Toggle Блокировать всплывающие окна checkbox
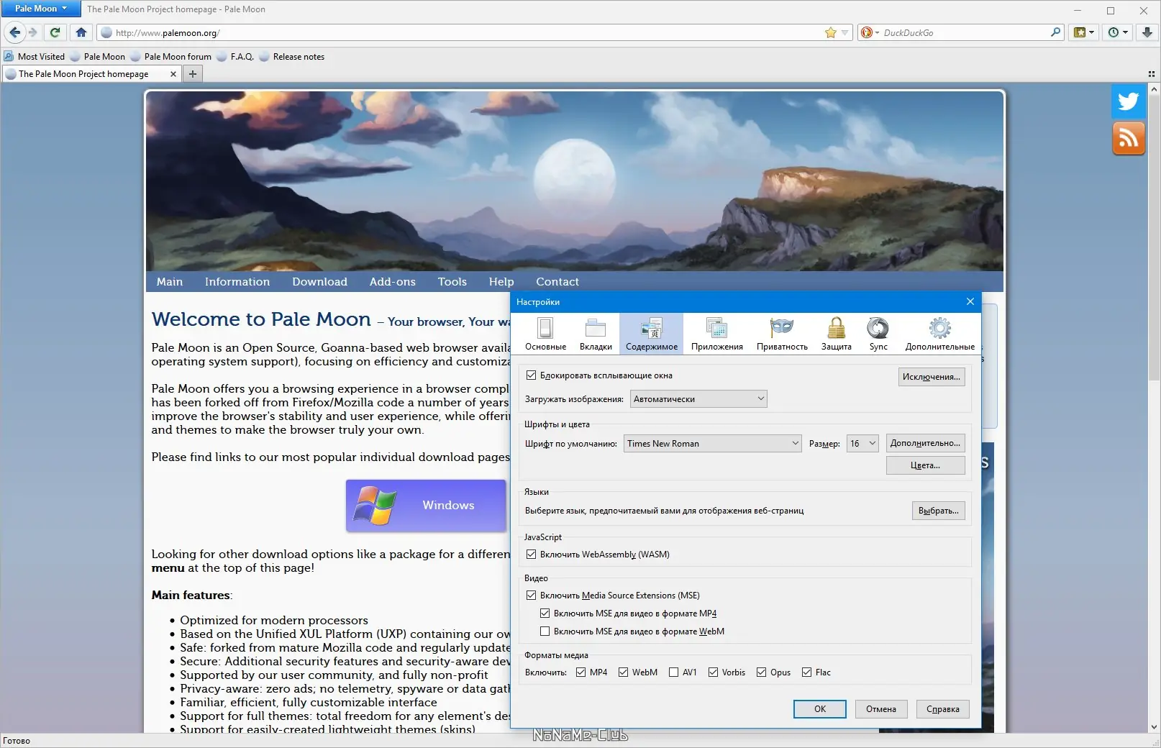 (532, 375)
